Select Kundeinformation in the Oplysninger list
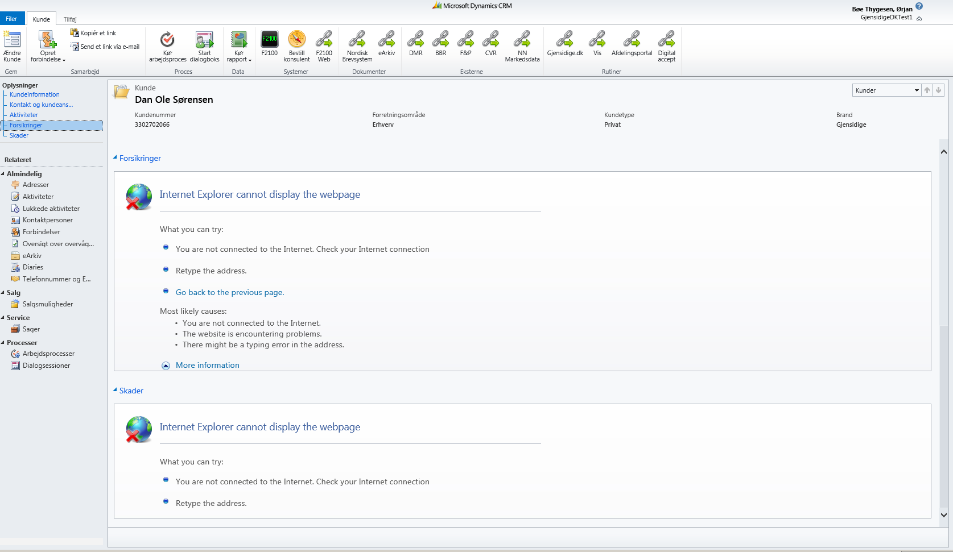Image resolution: width=953 pixels, height=552 pixels. pos(34,94)
